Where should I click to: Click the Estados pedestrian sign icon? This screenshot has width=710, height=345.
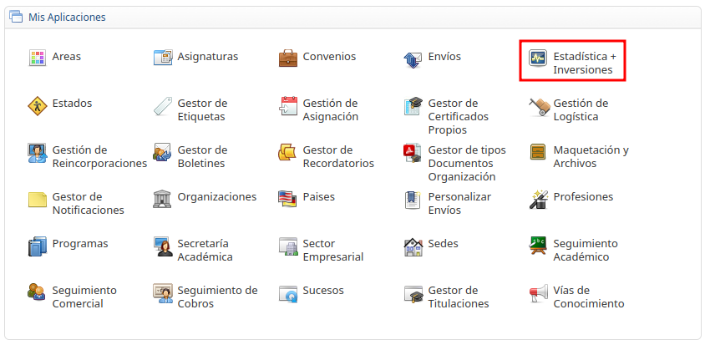pos(37,105)
